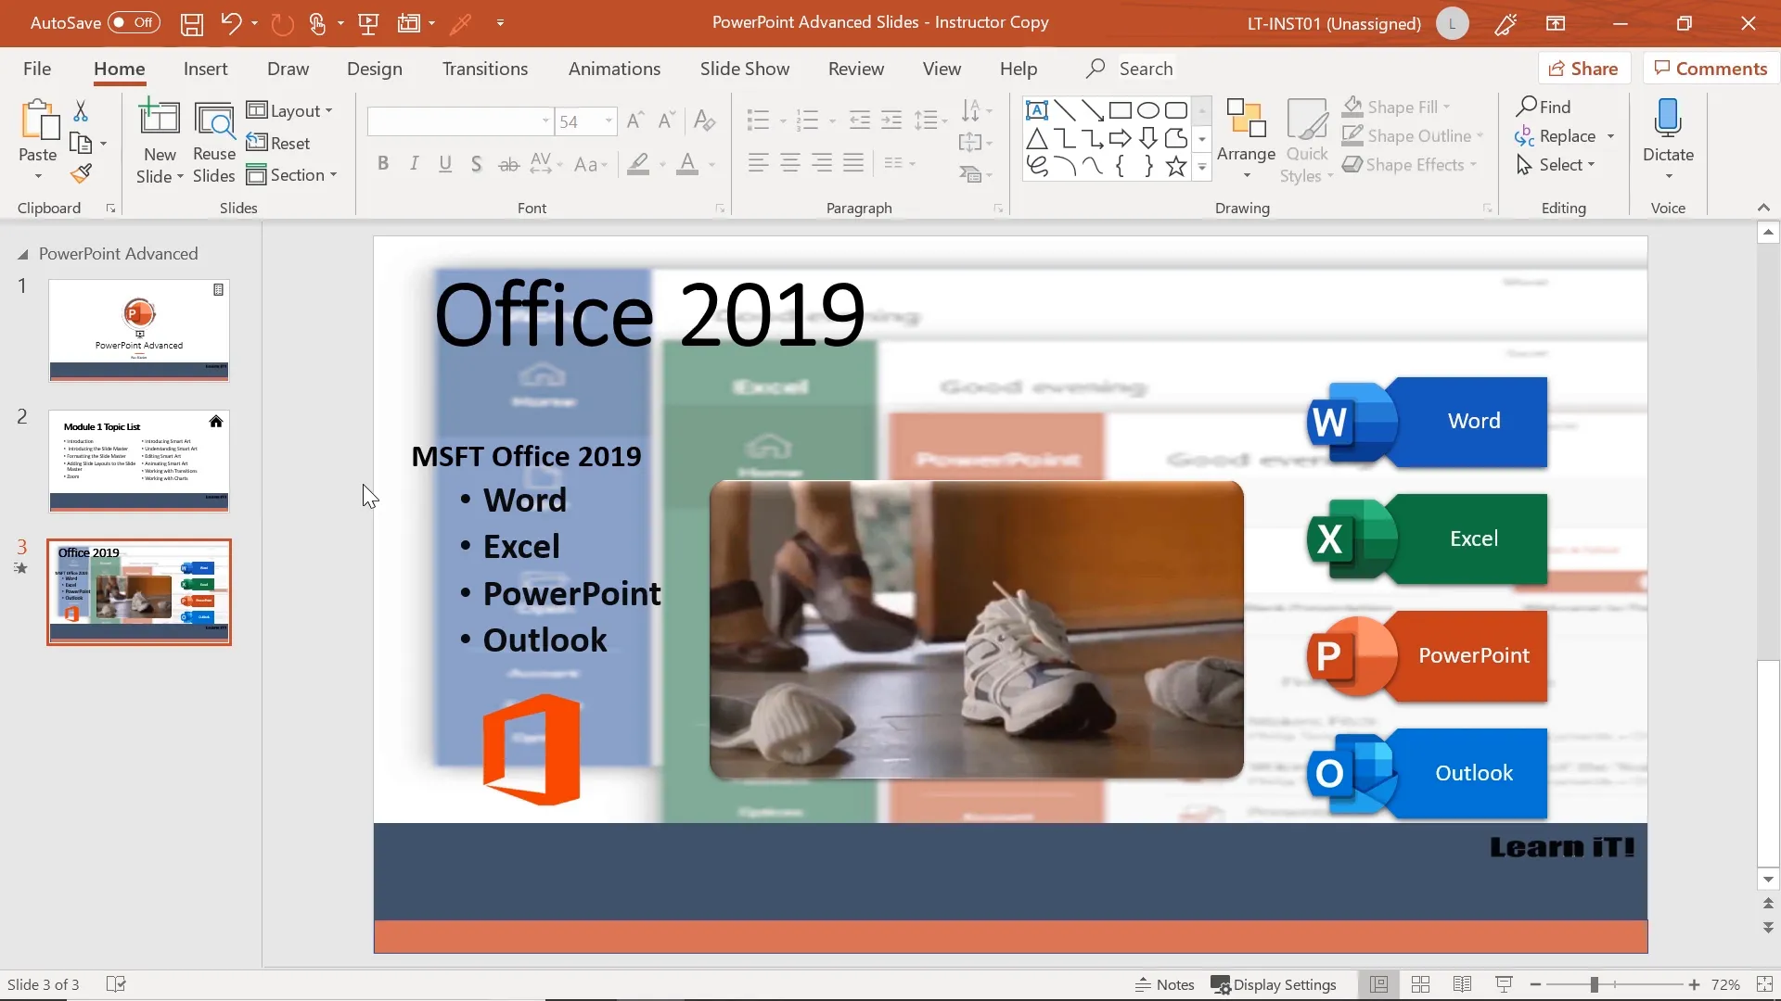Click the New Slide icon
The width and height of the screenshot is (1781, 1001).
[160, 120]
